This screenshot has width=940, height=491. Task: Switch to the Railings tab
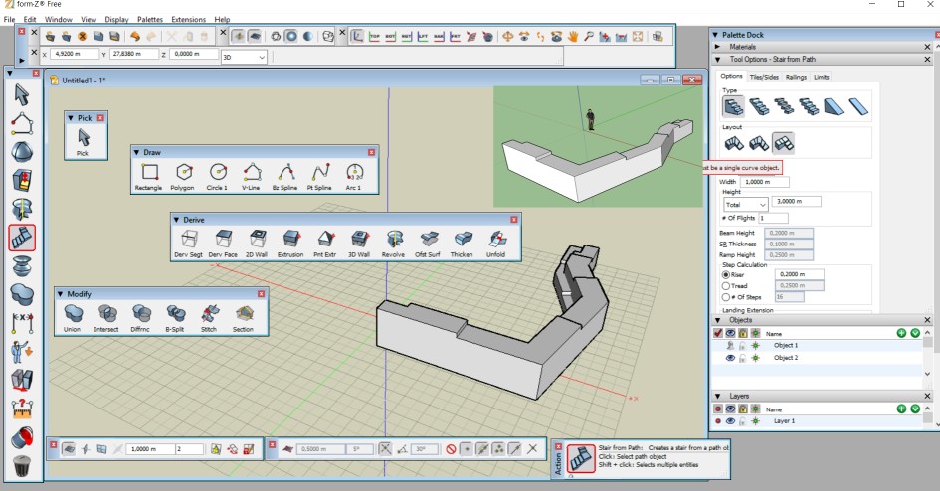(x=796, y=77)
